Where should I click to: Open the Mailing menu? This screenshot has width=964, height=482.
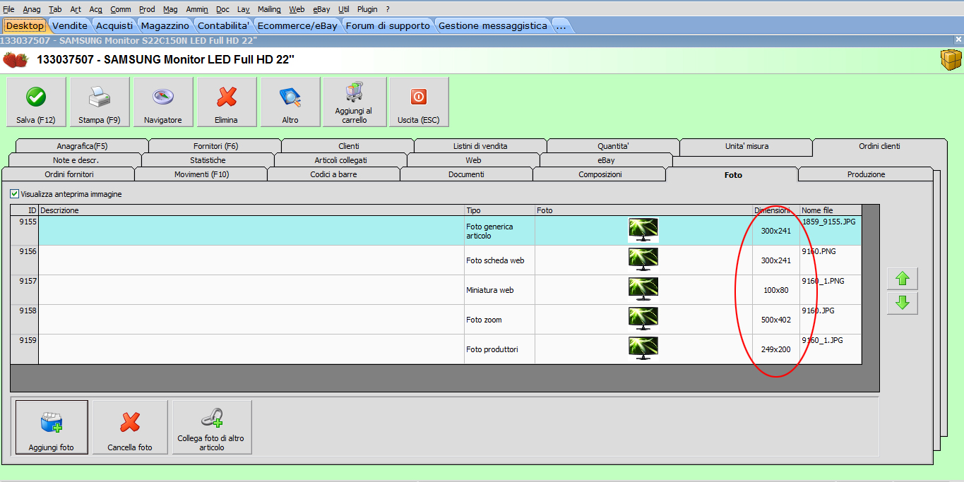click(x=269, y=9)
